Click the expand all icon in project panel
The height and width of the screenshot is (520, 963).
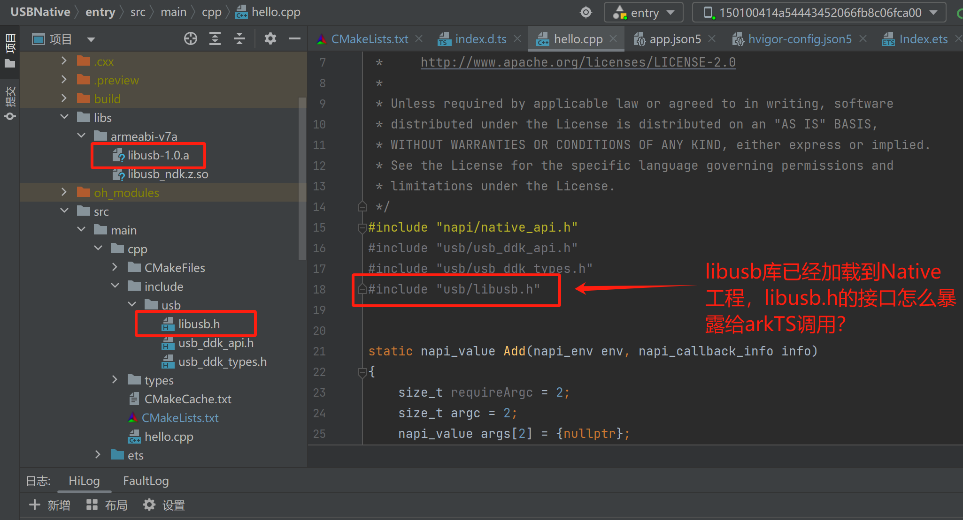tap(215, 38)
